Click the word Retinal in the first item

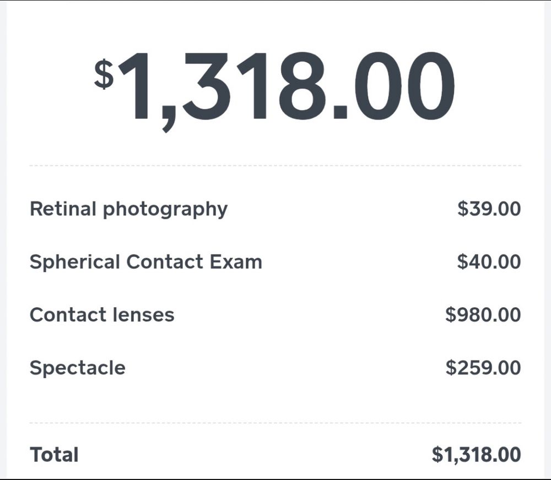[63, 209]
